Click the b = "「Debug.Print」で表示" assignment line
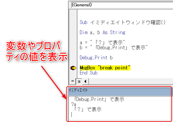This screenshot has width=173, height=122. [x=114, y=48]
